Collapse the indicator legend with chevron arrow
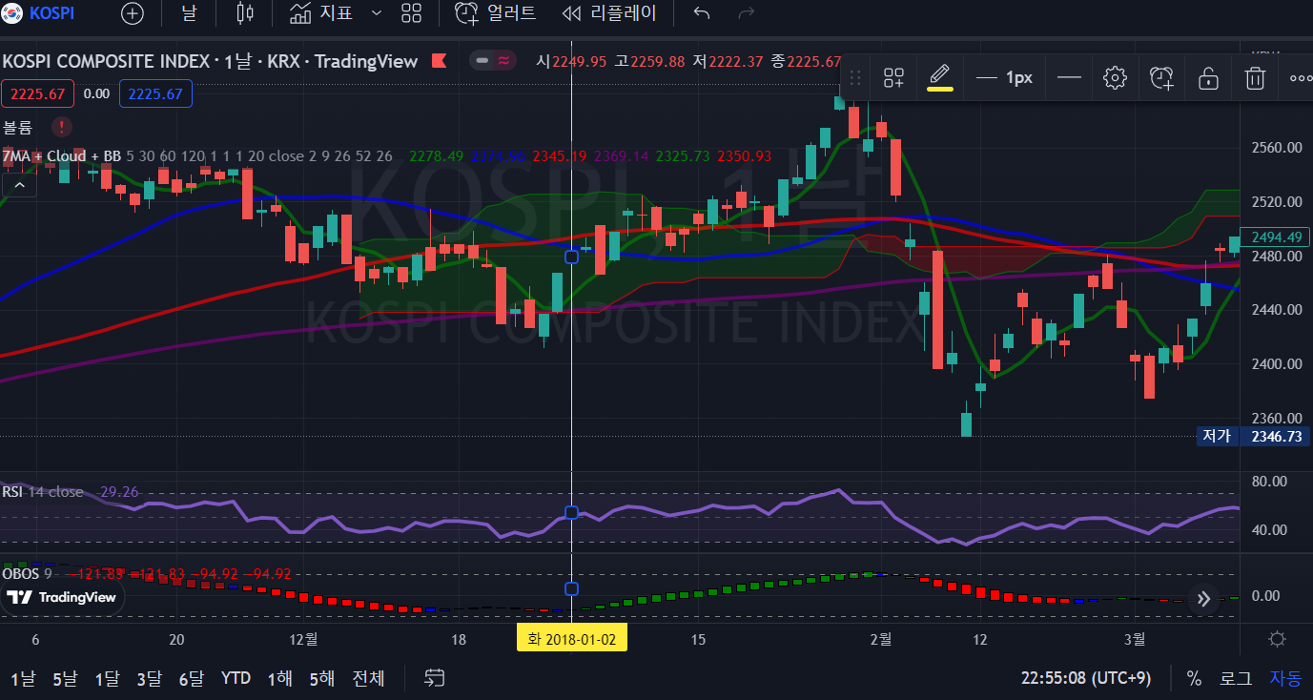1313x700 pixels. click(18, 185)
